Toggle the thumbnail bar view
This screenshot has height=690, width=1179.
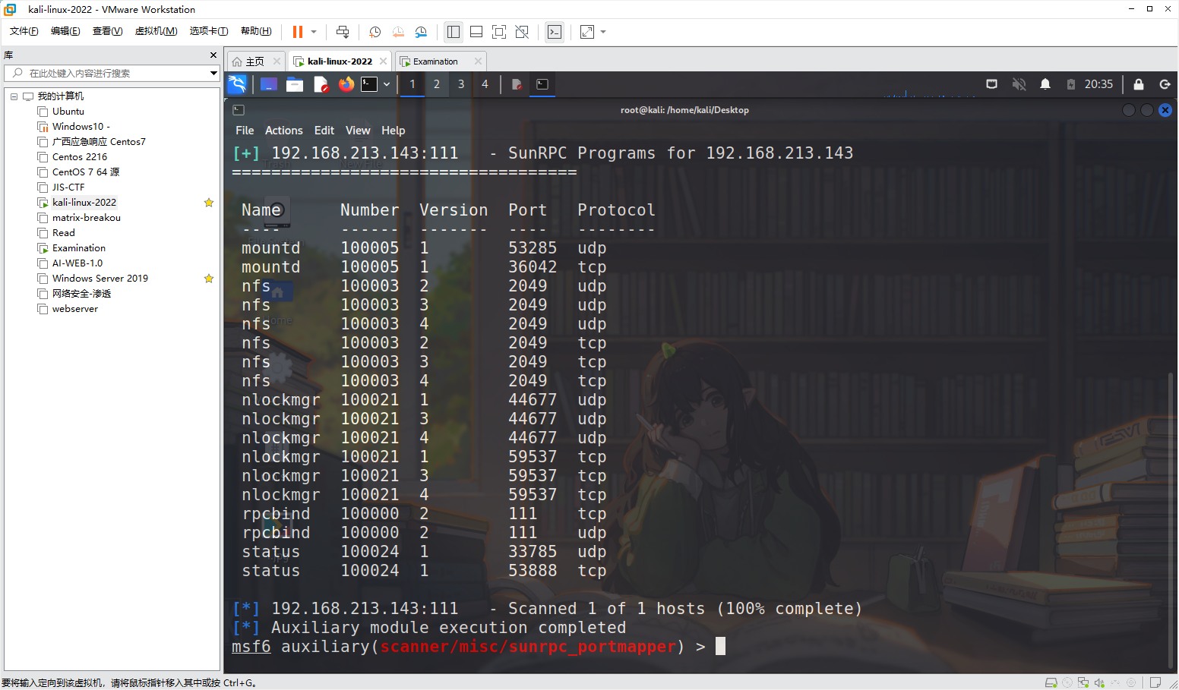(476, 32)
